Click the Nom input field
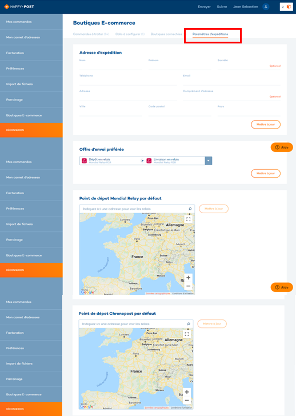Viewport: 296px width, 416px height. pos(111,66)
